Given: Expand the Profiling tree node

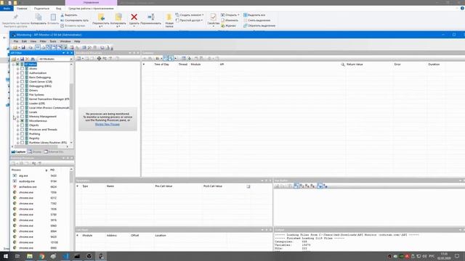Looking at the screenshot, I should (17, 133).
